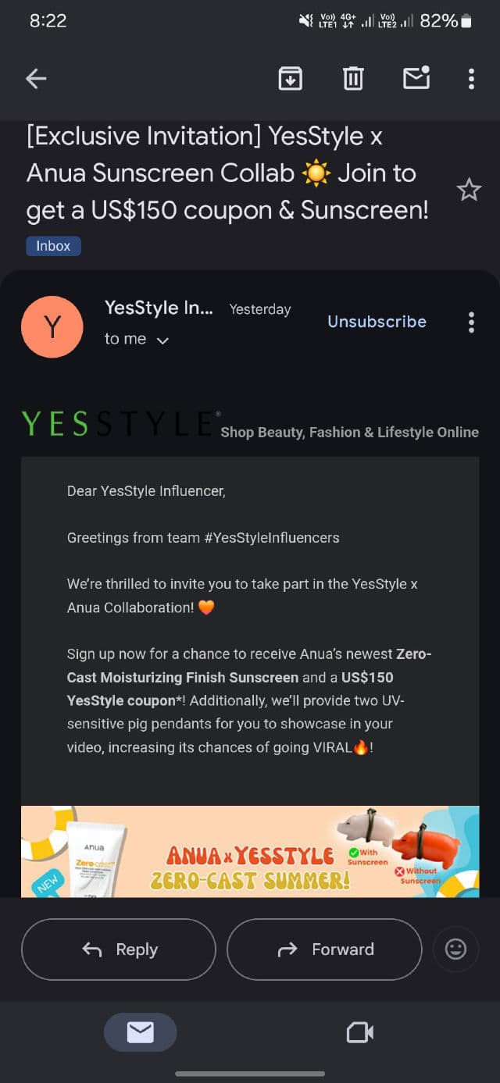The image size is (500, 1083).
Task: Archive this email
Action: point(291,78)
